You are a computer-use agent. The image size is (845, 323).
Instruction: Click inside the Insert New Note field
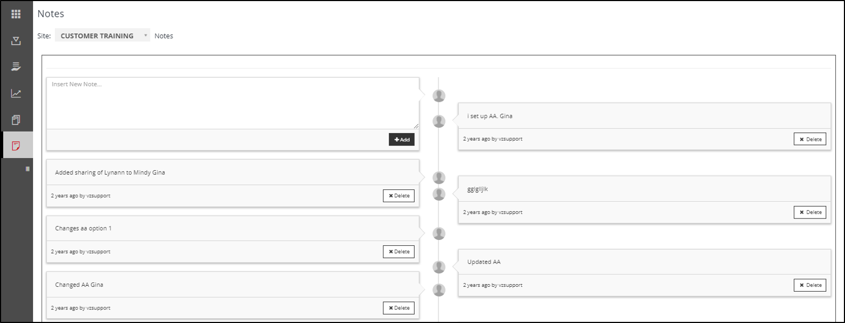click(x=233, y=103)
